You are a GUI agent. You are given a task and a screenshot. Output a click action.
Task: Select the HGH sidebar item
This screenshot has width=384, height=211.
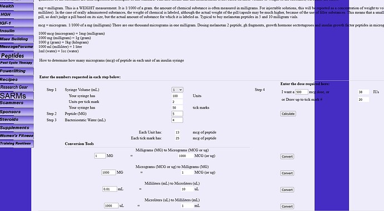coord(17,14)
